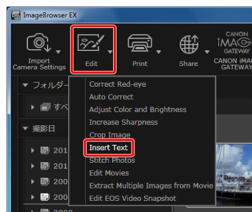Open the Edit dropdown arrow

pyautogui.click(x=110, y=51)
